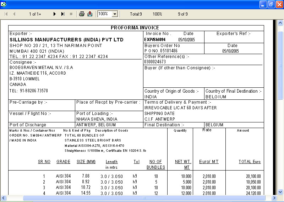Click horizontal scrollbar left arrow
This screenshot has width=284, height=202.
[x=3, y=198]
